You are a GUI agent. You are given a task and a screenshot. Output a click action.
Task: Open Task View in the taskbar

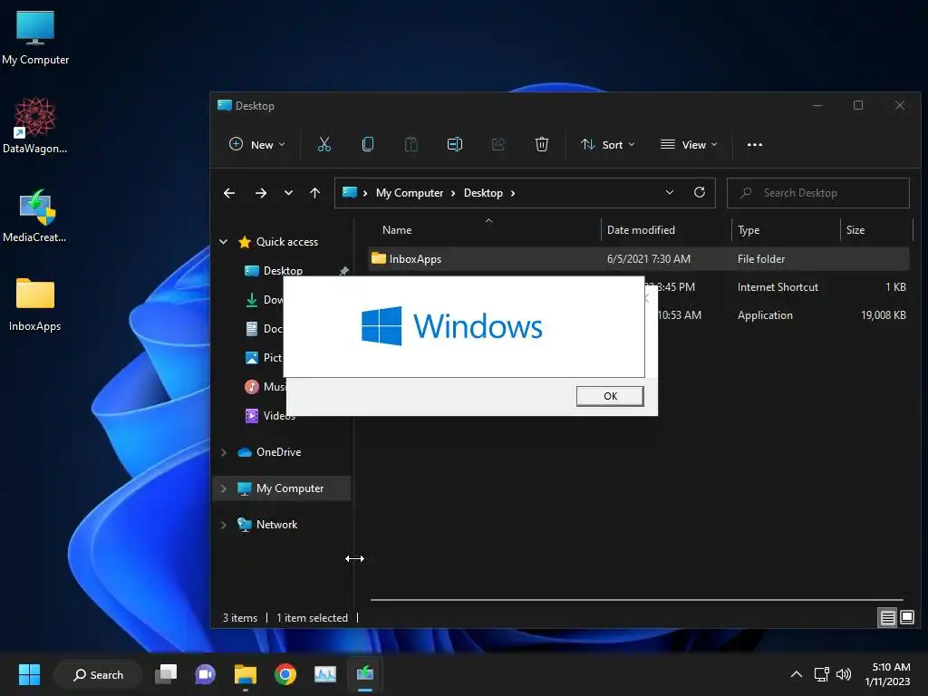coord(166,674)
